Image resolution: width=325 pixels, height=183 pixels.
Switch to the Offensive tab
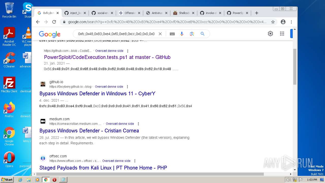(129, 13)
